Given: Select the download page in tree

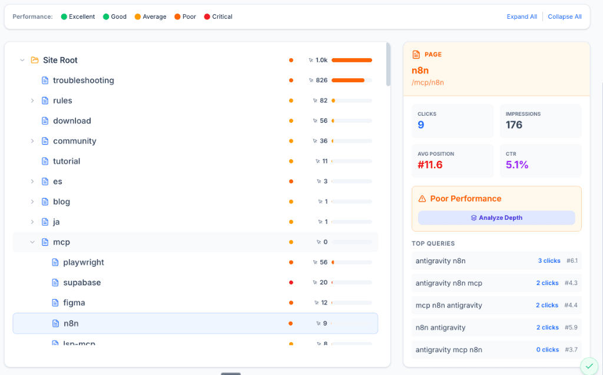Looking at the screenshot, I should click(72, 121).
